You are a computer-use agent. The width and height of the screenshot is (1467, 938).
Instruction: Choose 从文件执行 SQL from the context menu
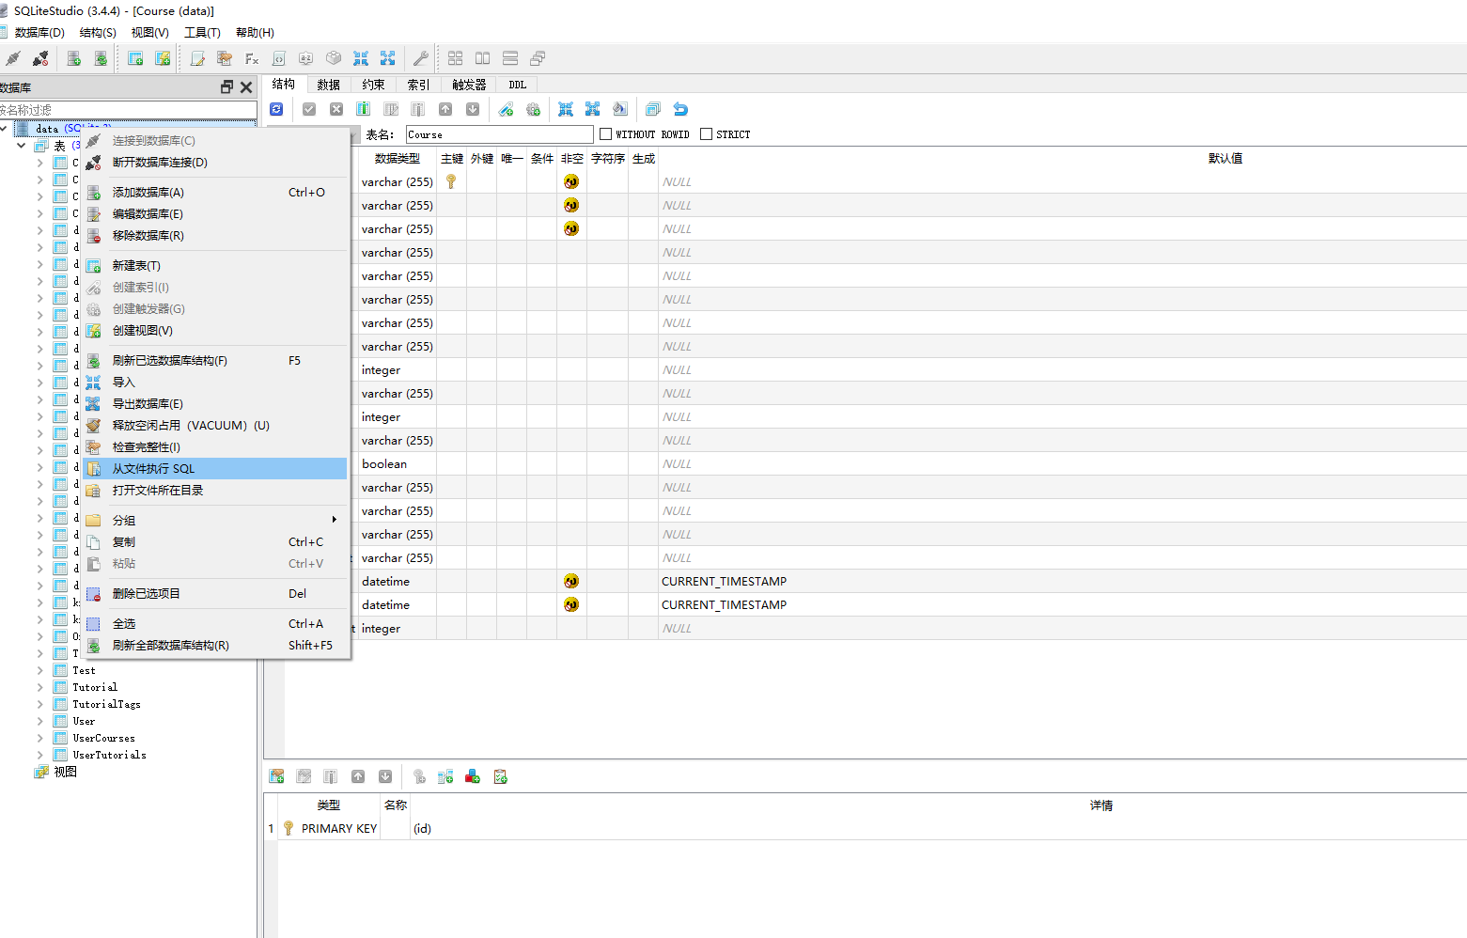point(215,468)
